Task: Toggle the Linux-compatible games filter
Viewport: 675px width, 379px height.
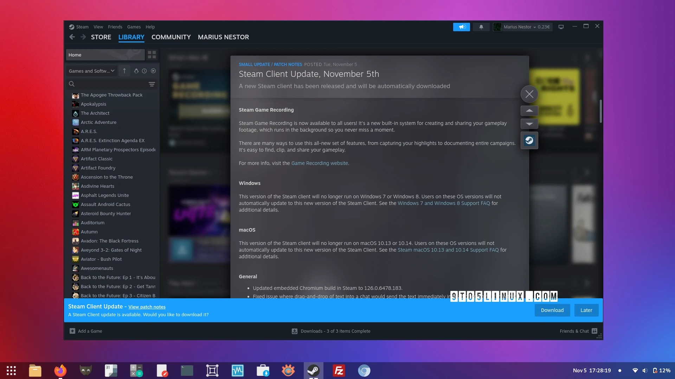Action: coord(136,71)
